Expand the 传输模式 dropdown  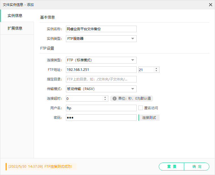[x=132, y=89]
